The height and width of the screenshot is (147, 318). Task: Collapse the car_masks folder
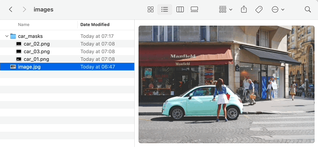7,36
